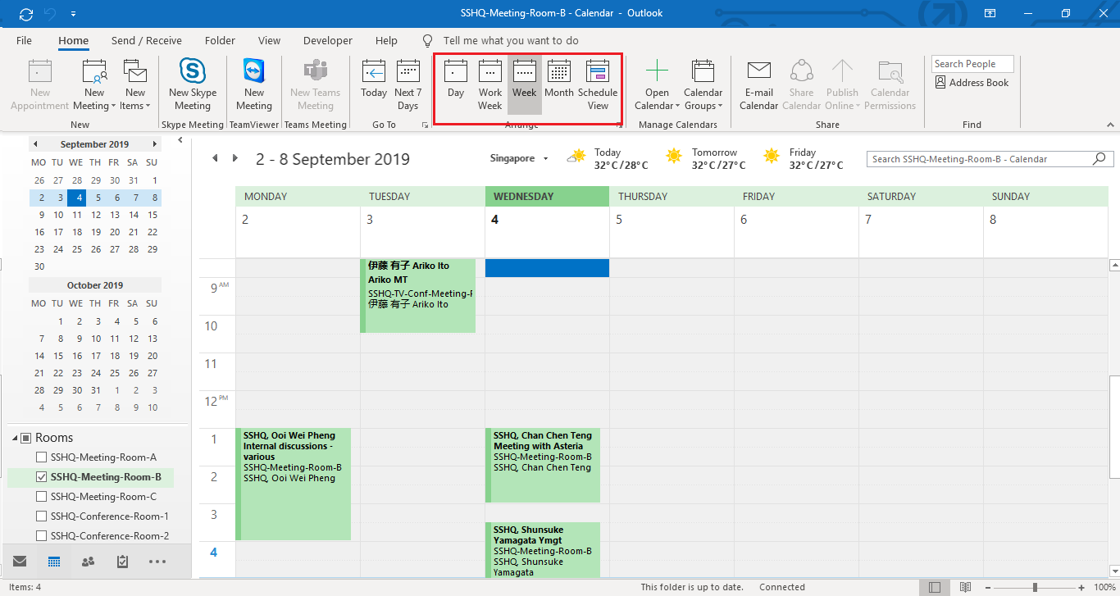The height and width of the screenshot is (596, 1120).
Task: Open the View ribbon tab
Action: click(x=269, y=40)
